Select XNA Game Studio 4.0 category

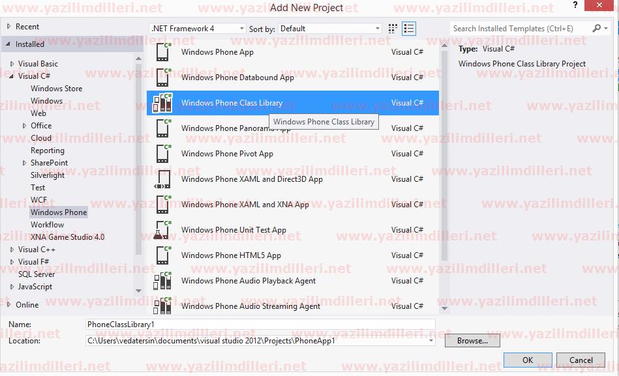pos(67,237)
